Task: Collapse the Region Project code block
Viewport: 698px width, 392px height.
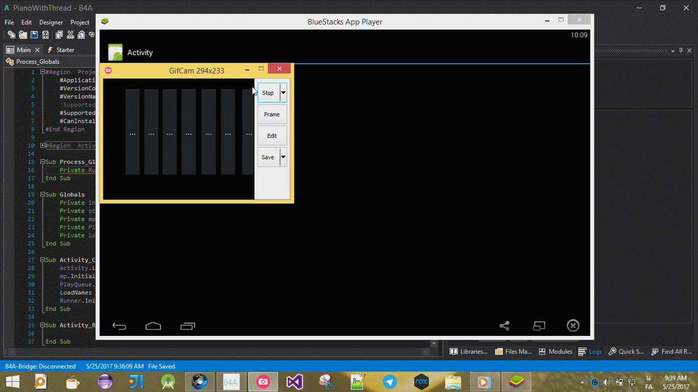Action: pos(43,72)
